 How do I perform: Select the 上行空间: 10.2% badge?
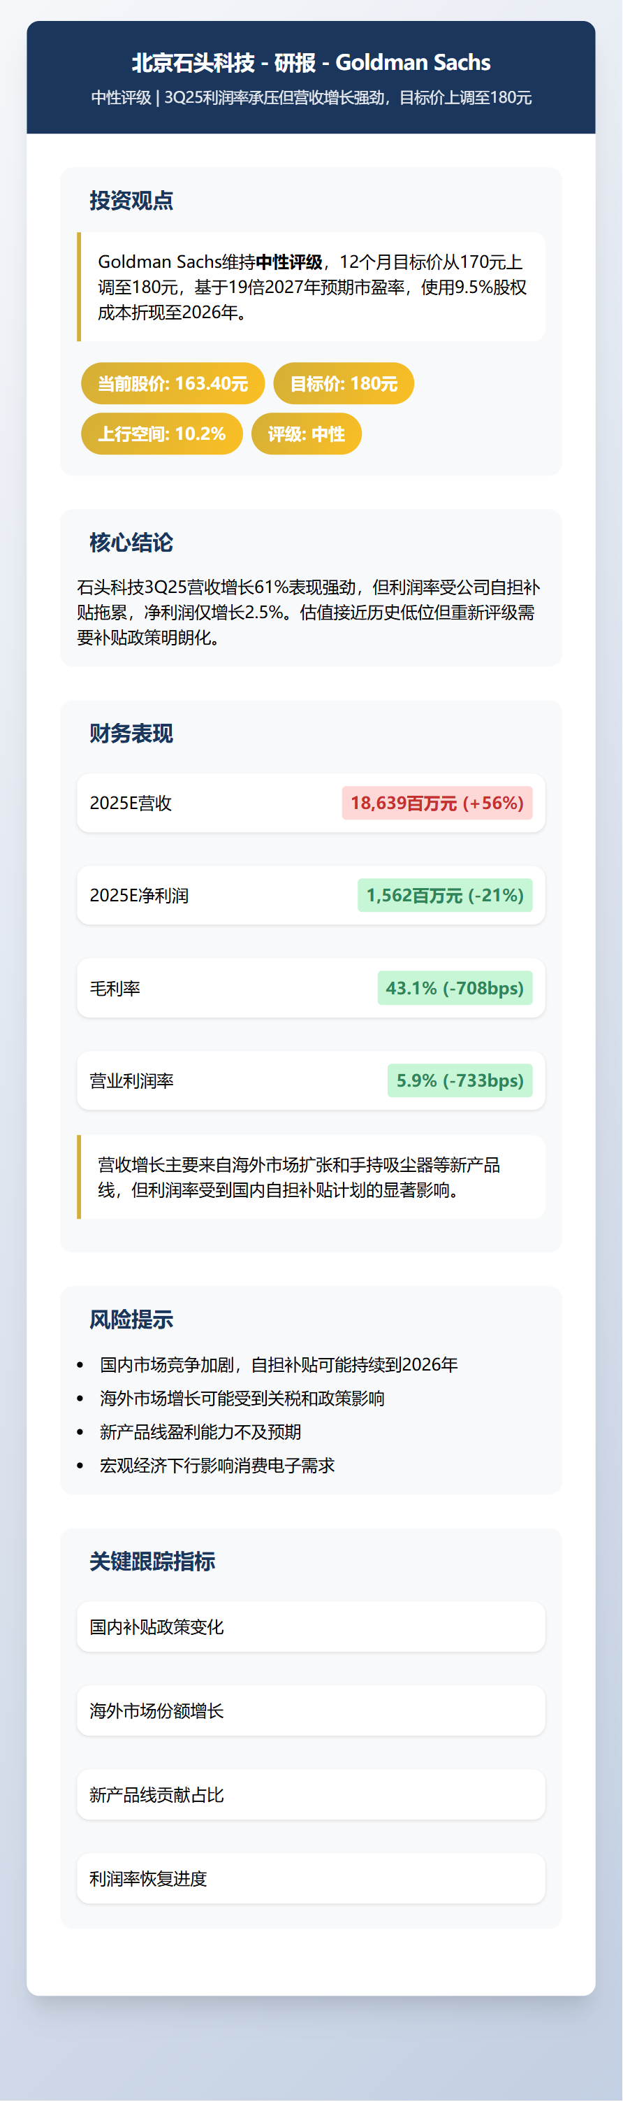(x=161, y=434)
